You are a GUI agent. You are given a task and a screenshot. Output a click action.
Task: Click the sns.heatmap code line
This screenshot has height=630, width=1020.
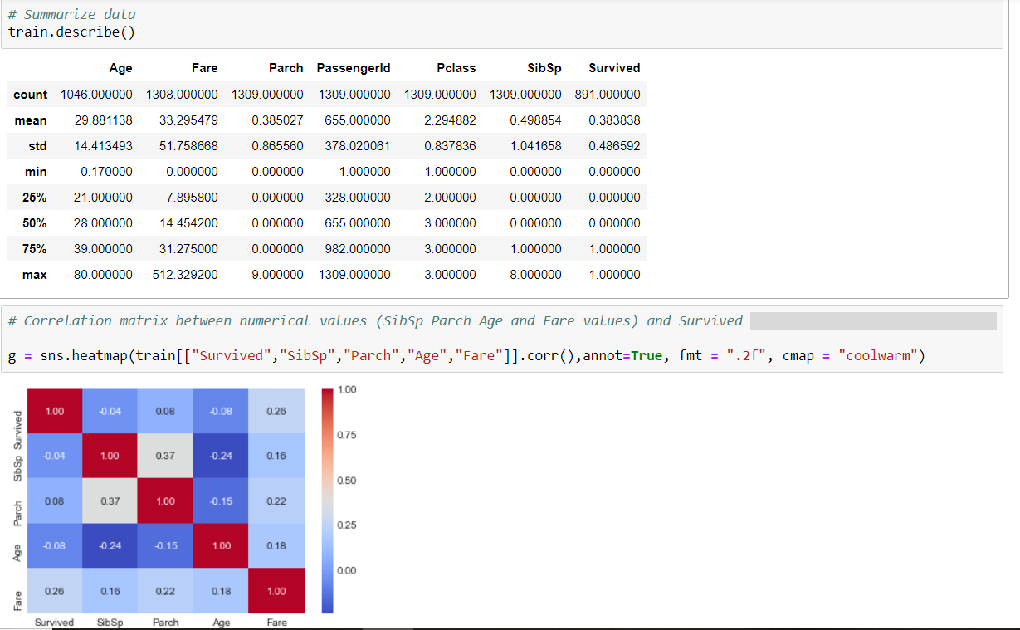pyautogui.click(x=466, y=356)
